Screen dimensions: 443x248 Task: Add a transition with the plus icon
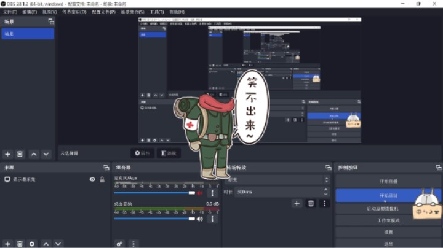(x=297, y=203)
